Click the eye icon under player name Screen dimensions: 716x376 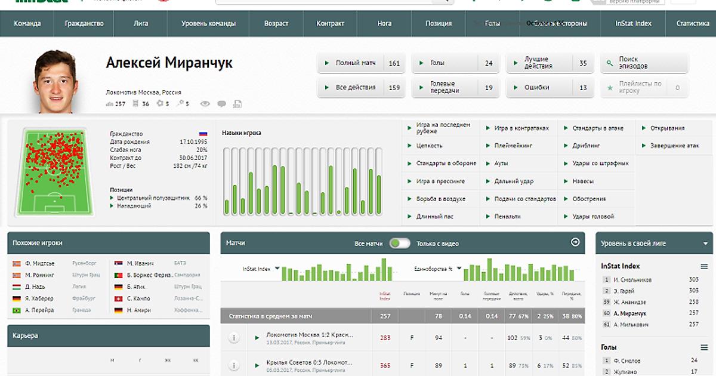[x=205, y=104]
